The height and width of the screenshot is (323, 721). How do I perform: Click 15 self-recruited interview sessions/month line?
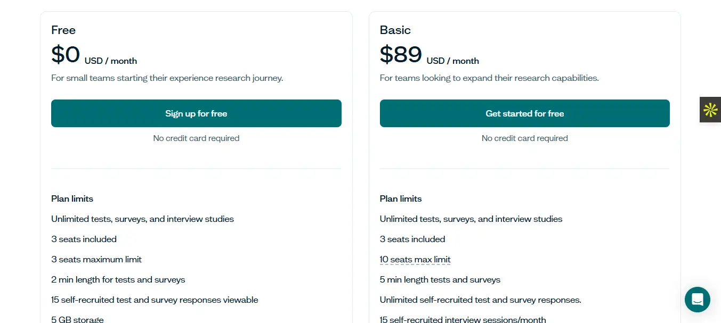click(463, 319)
